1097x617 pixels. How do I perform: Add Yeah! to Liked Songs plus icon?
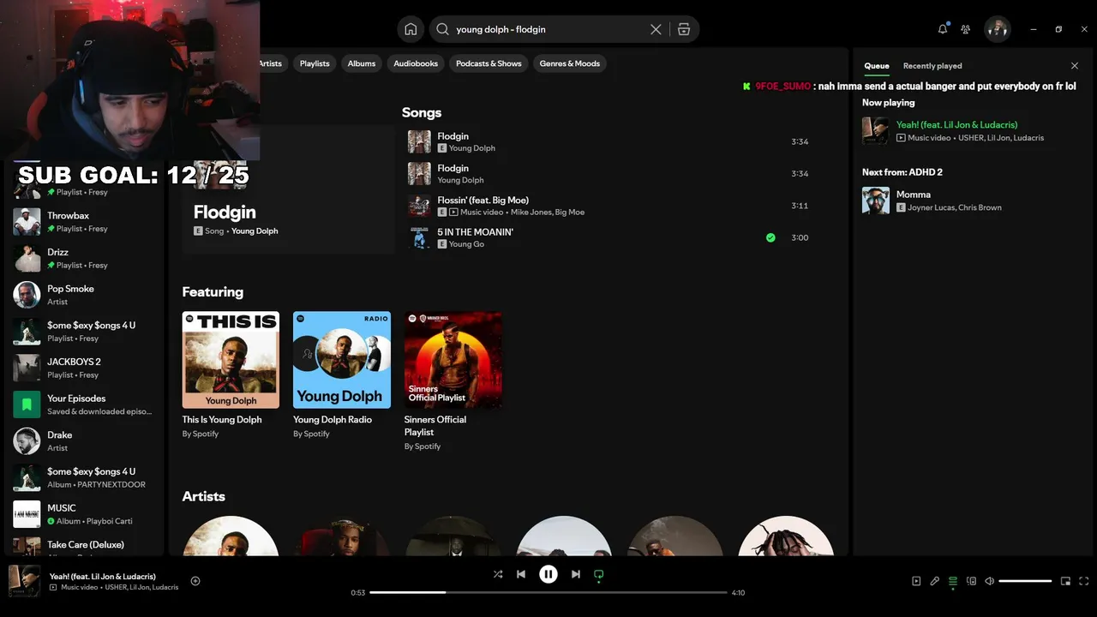click(x=195, y=581)
